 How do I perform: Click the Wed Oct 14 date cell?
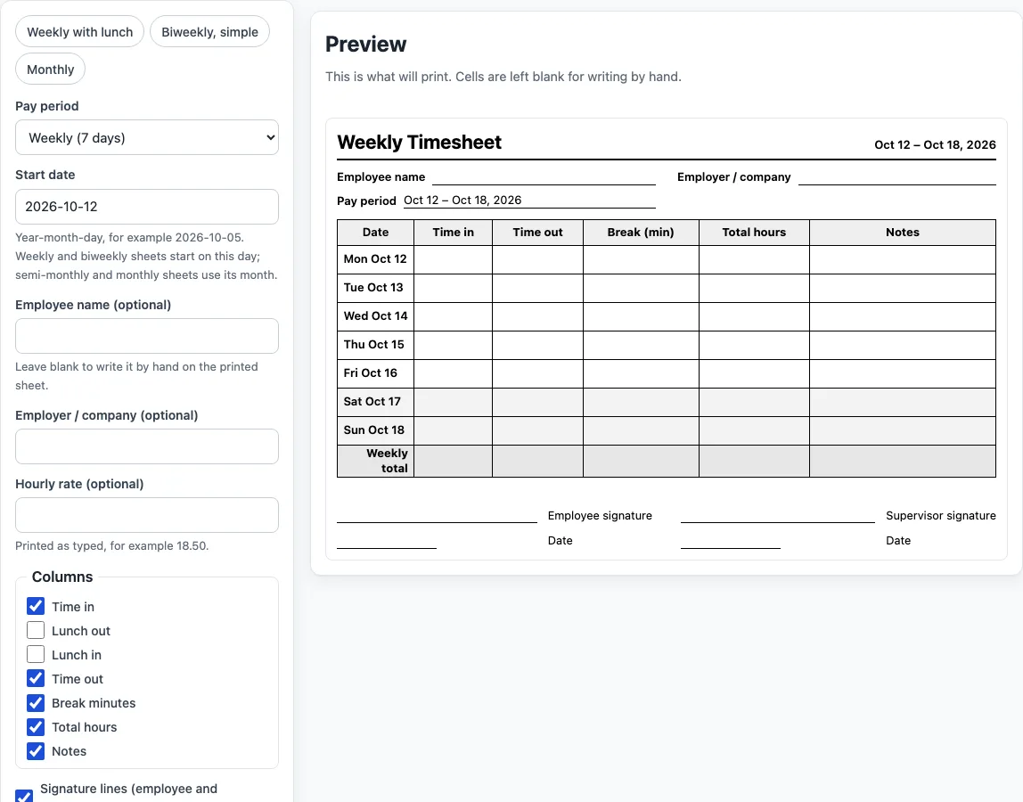point(375,315)
